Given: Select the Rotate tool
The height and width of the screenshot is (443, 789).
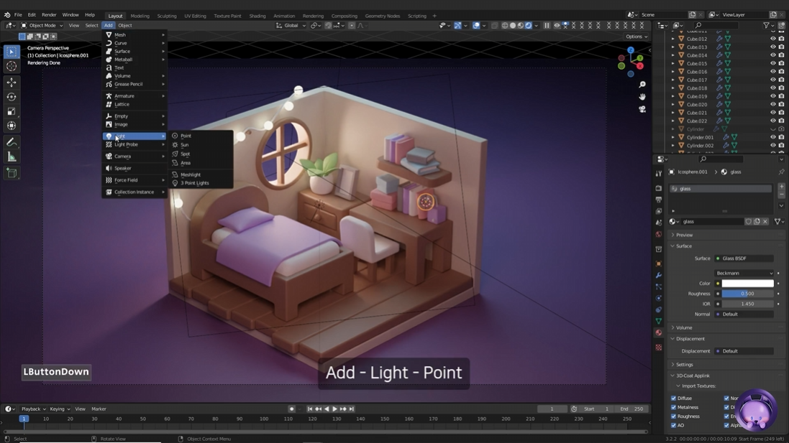Looking at the screenshot, I should pyautogui.click(x=12, y=97).
